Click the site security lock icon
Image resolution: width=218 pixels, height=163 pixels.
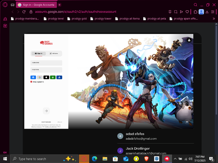point(31,12)
